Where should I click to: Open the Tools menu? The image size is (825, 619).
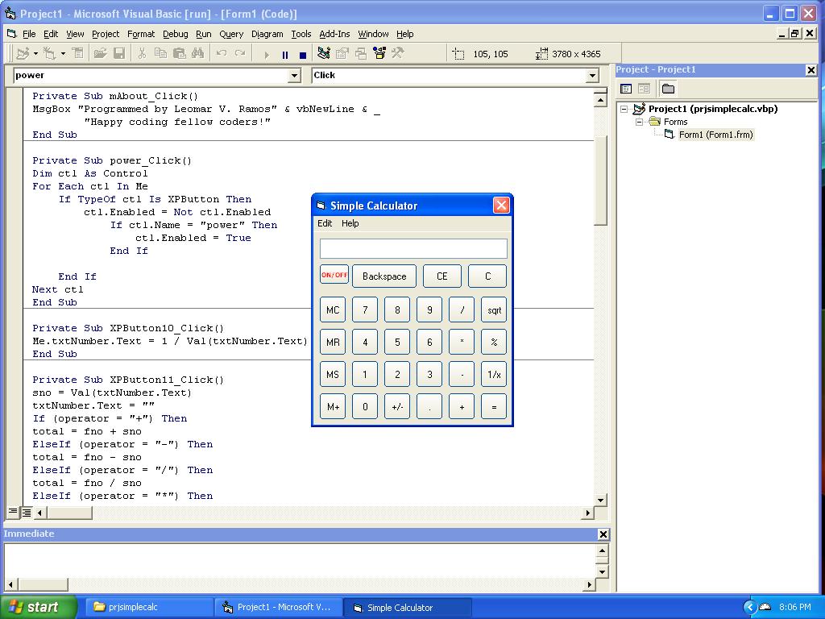301,34
